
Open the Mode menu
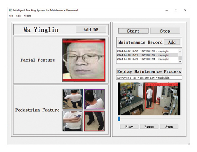28,16
